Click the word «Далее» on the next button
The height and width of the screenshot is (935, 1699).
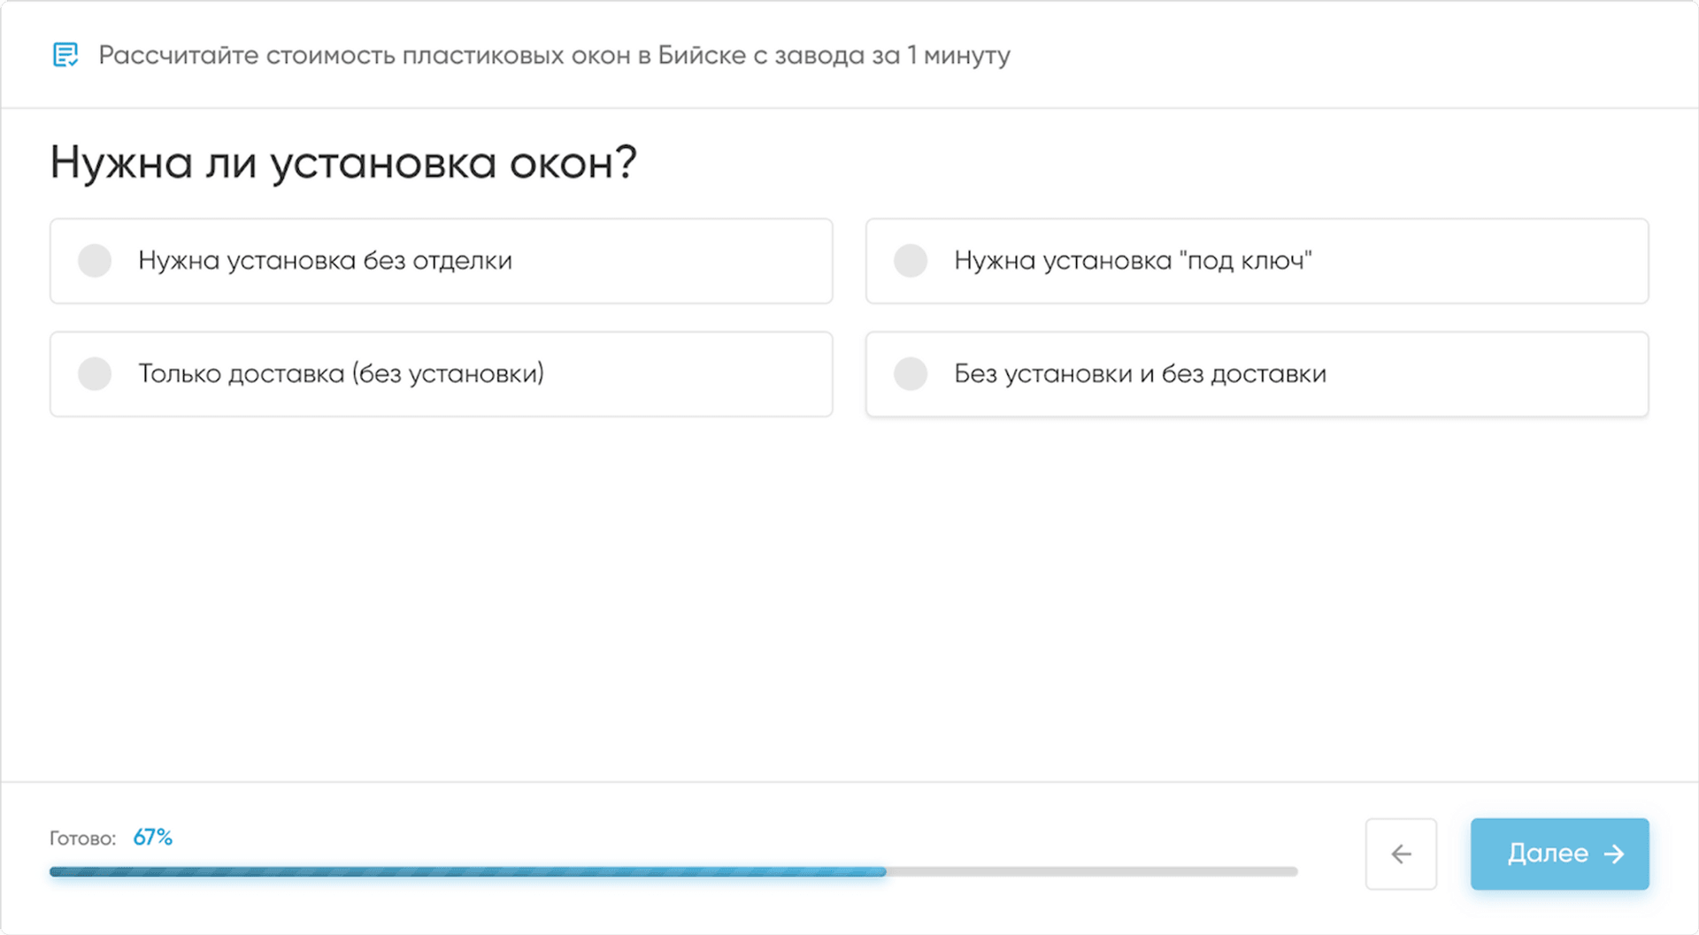[x=1548, y=854]
